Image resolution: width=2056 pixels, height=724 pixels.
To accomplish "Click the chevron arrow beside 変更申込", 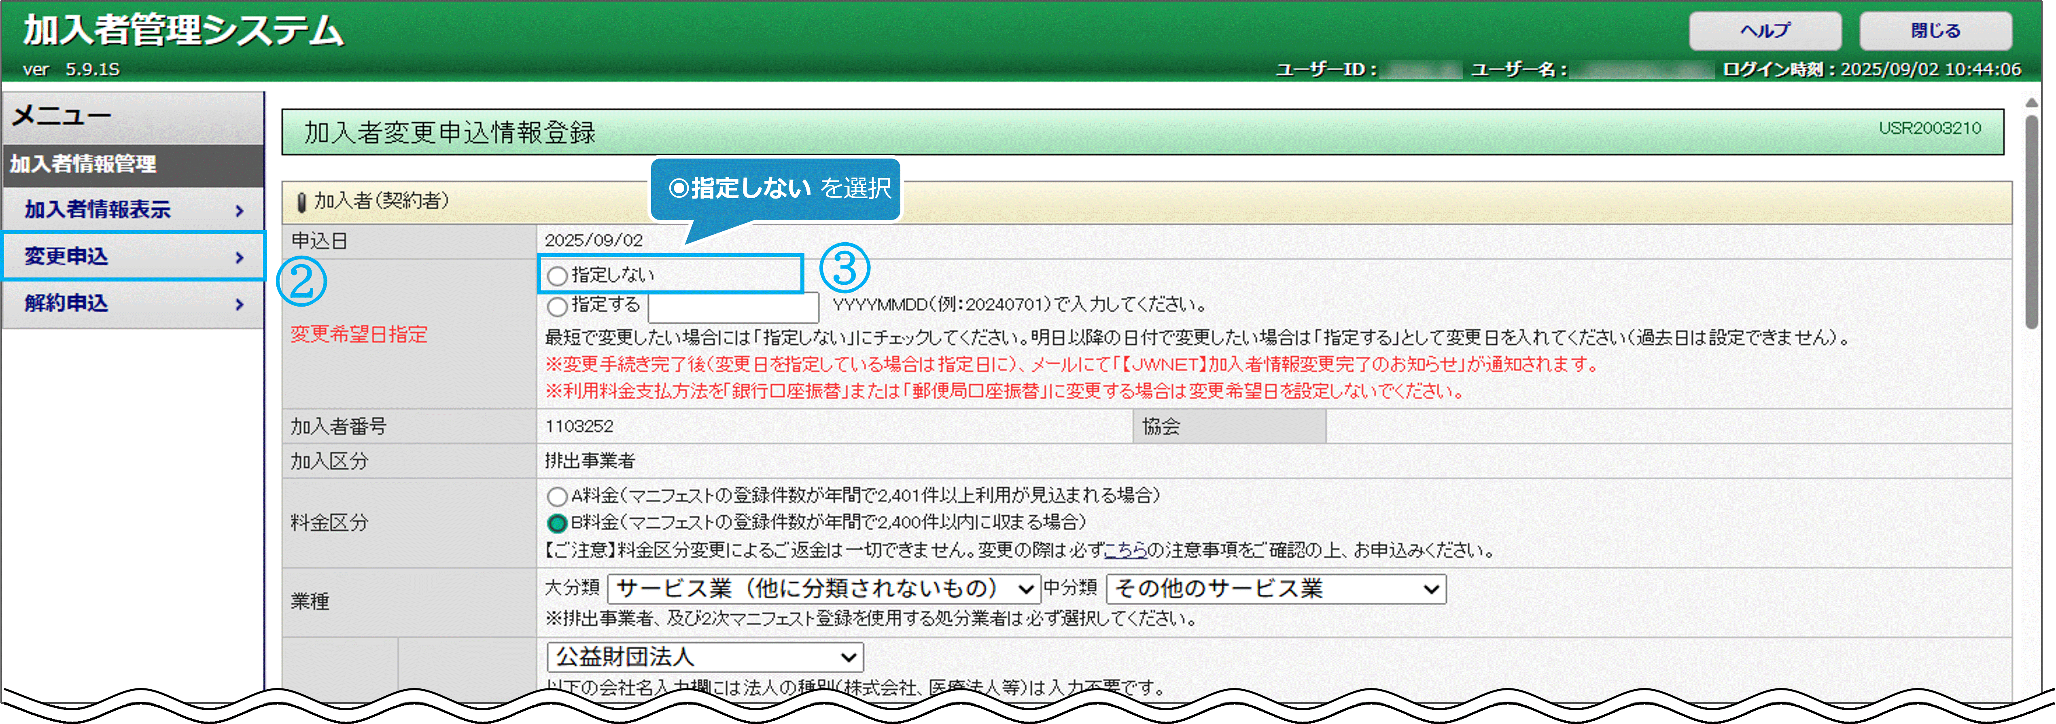I will click(240, 258).
